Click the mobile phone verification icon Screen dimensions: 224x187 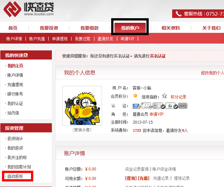point(159,106)
